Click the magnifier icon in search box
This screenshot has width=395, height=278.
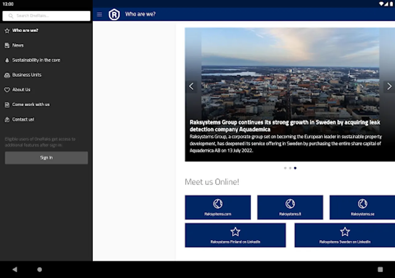11,16
